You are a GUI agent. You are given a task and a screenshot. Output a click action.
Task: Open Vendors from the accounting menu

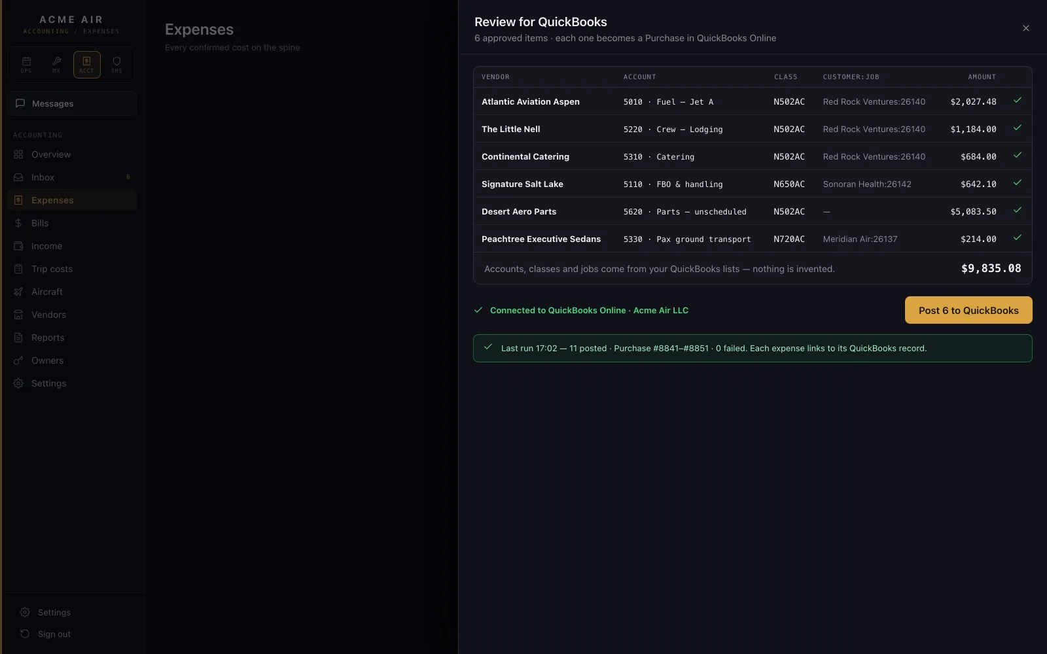72,315
